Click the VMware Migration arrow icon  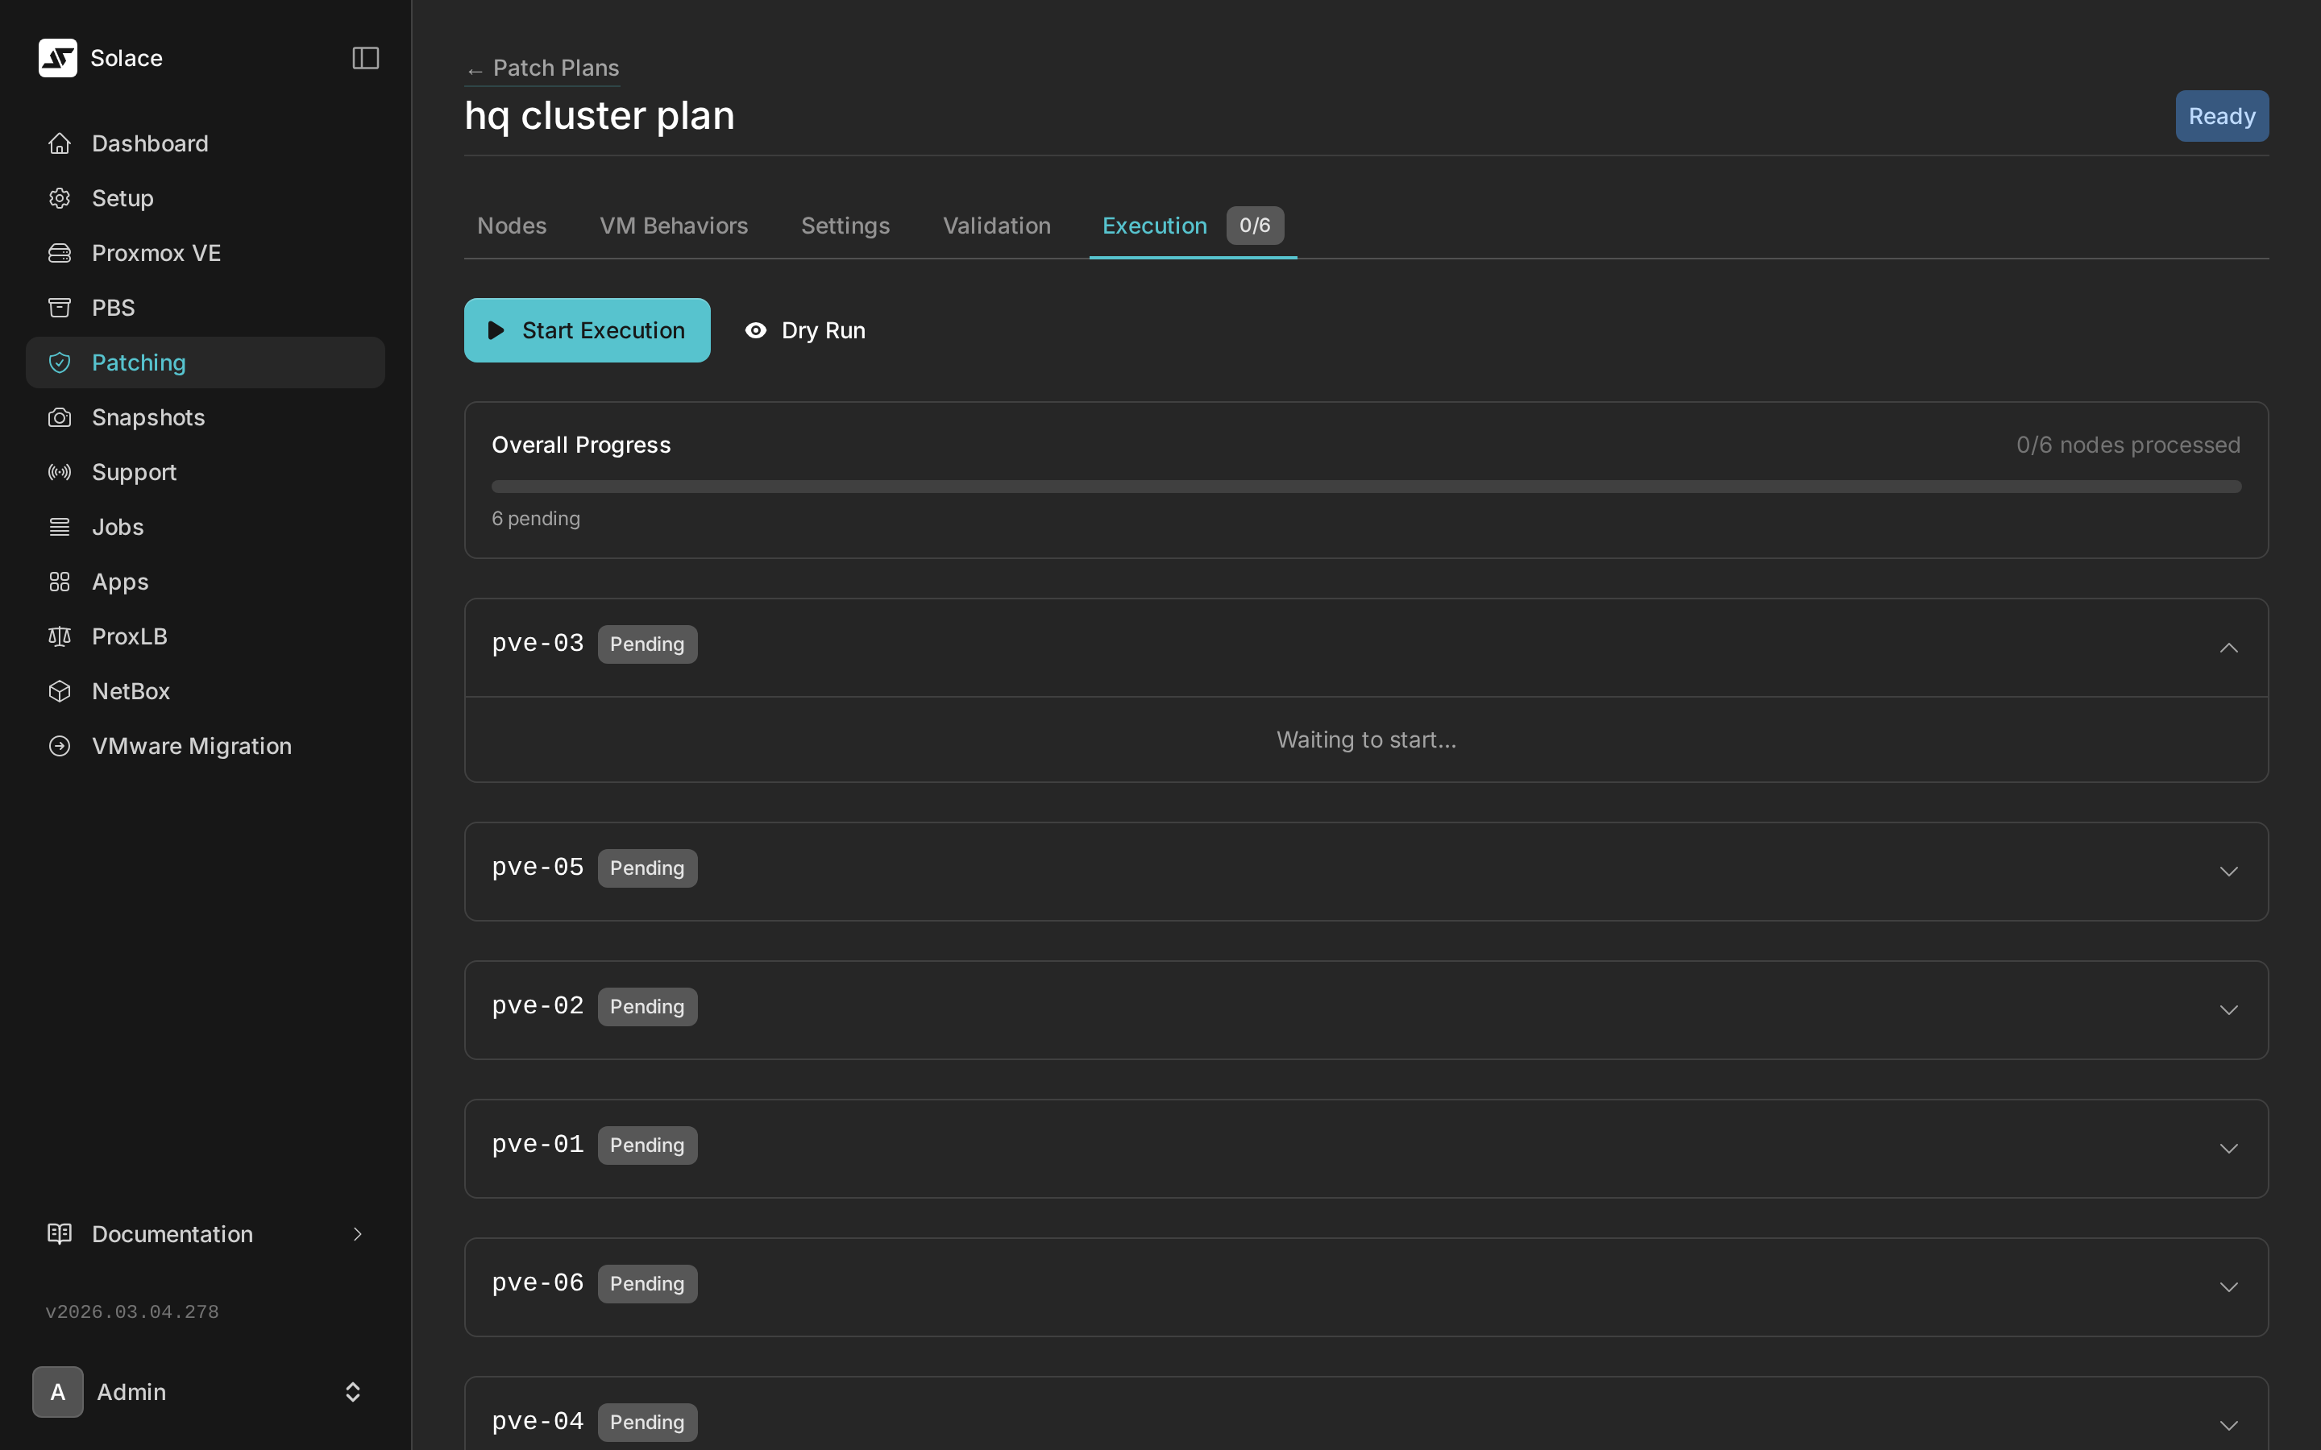[x=60, y=746]
